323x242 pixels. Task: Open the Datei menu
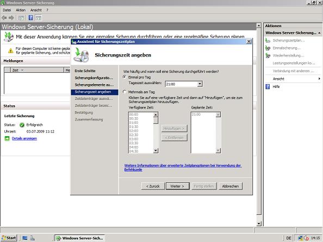pyautogui.click(x=7, y=10)
